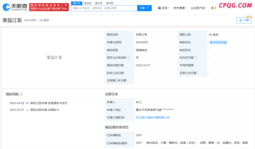Click the 天眼一下 search button

[144, 8]
